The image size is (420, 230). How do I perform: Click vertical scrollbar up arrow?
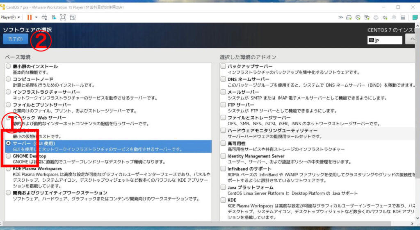418,25
